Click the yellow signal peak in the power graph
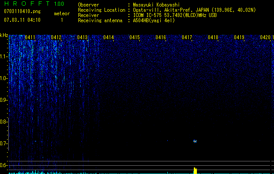This screenshot has width=274, height=174. [x=195, y=171]
